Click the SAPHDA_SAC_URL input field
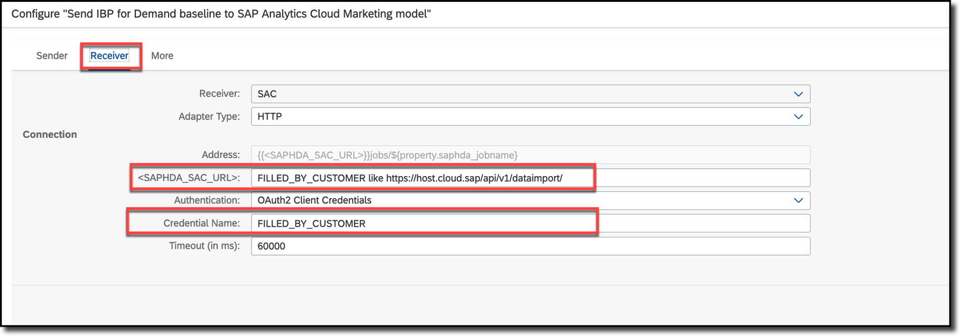The width and height of the screenshot is (960, 336). pos(531,178)
